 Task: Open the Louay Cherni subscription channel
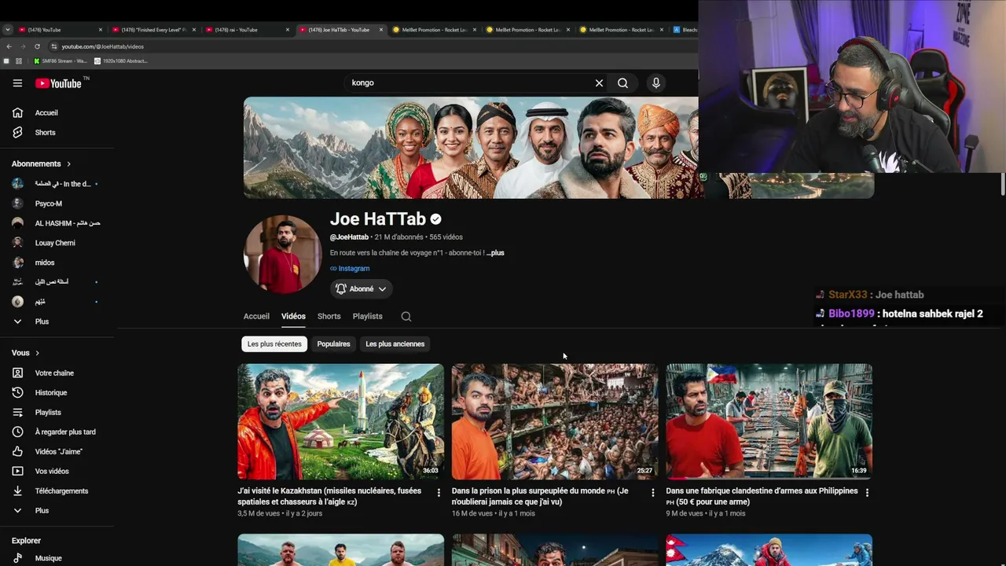(x=57, y=243)
